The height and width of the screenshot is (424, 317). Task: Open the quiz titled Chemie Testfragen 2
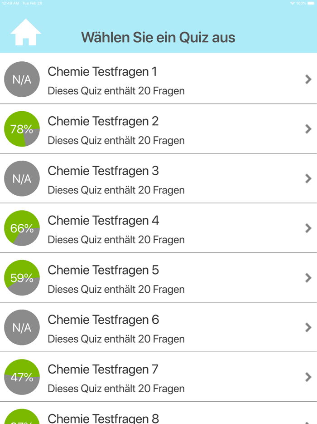103,121
